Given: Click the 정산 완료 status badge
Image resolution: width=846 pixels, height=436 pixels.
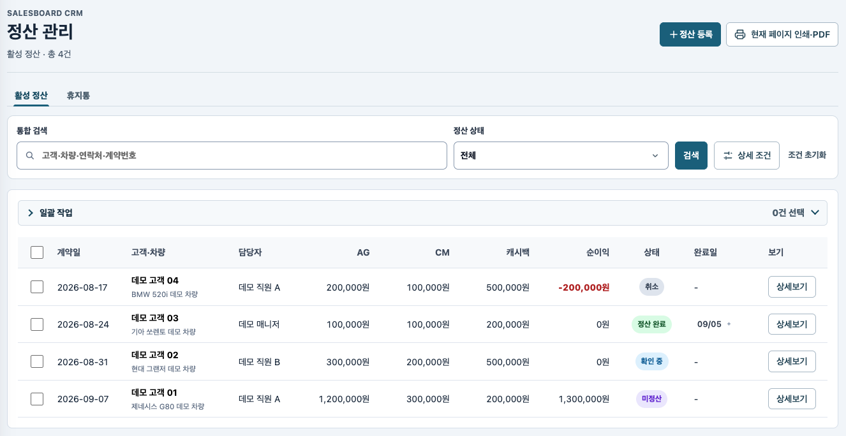Looking at the screenshot, I should click(651, 324).
